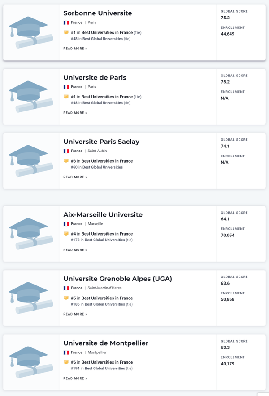Image resolution: width=269 pixels, height=396 pixels.
Task: Click Best Universities in France link for Grenoble
Action: coord(107,298)
